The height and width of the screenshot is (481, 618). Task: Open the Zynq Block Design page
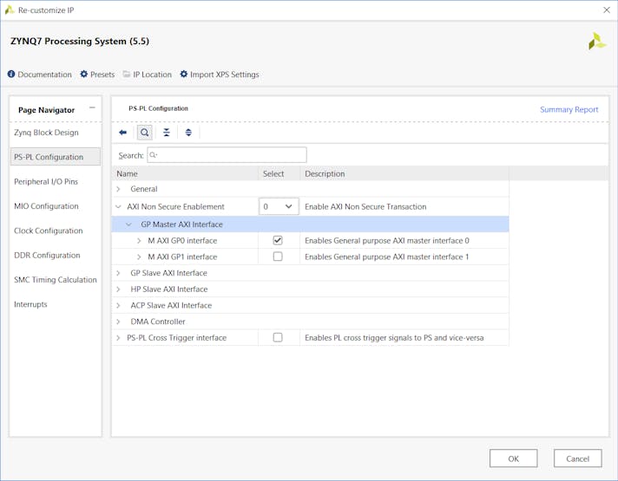(x=46, y=133)
